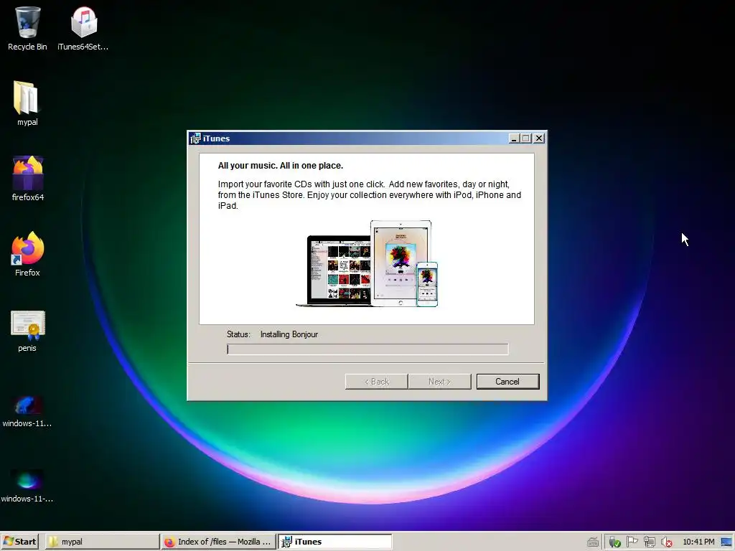This screenshot has height=551, width=735.
Task: Click the Cancel button in iTunes installer
Action: click(x=507, y=382)
